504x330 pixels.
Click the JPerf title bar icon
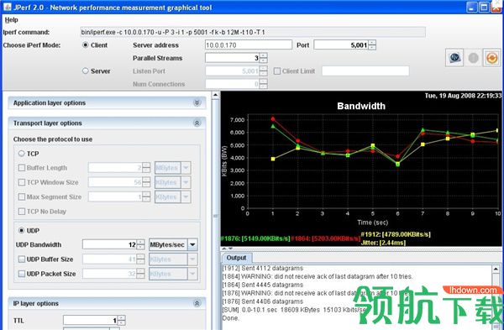pos(7,7)
